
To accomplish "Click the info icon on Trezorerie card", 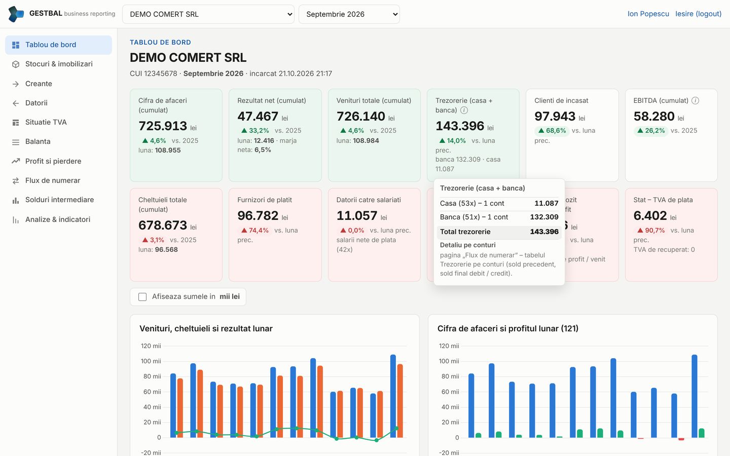I will pos(464,110).
